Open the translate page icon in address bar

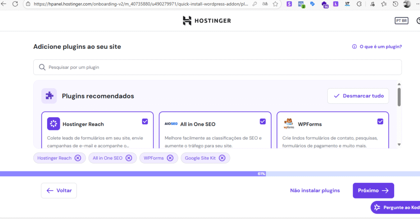pyautogui.click(x=265, y=4)
